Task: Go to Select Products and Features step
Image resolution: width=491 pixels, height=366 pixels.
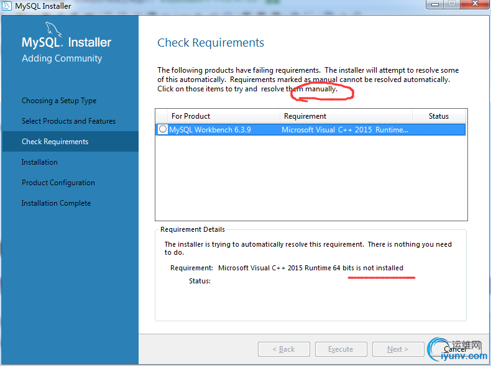Action: coord(68,121)
